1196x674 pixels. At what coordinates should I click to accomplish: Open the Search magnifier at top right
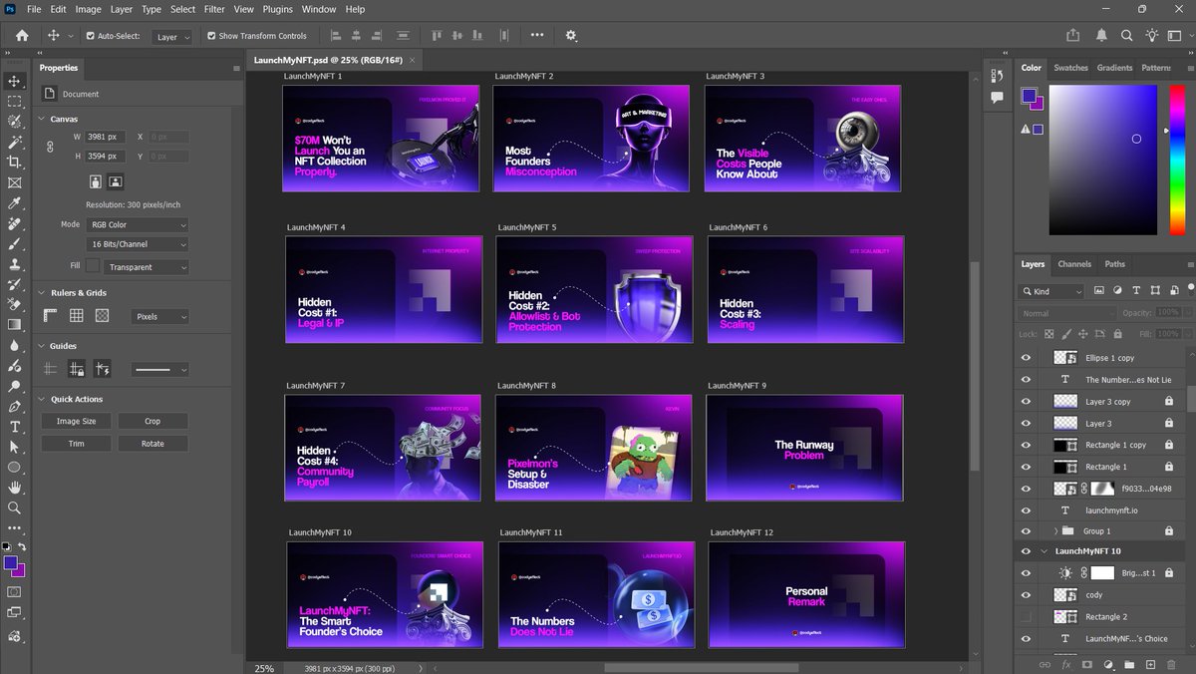click(x=1126, y=35)
